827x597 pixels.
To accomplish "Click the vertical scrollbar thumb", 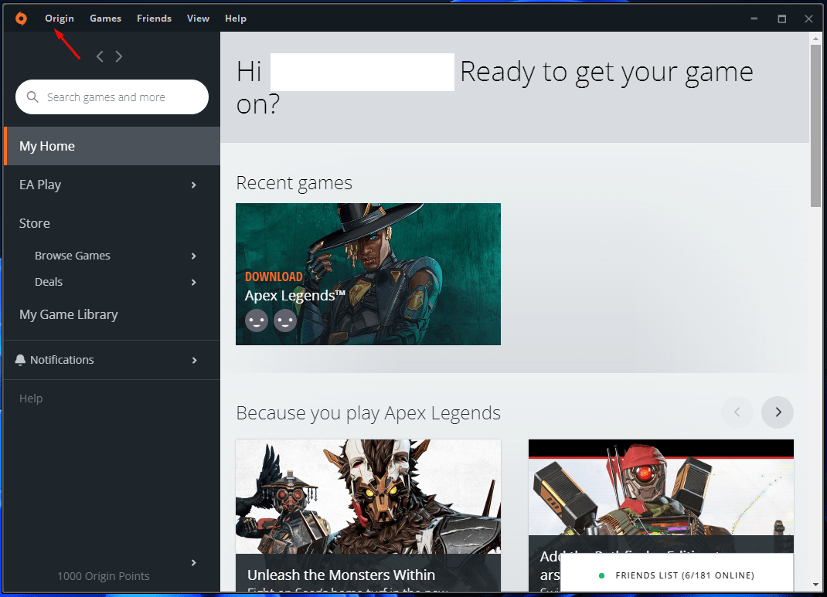I will 815,125.
